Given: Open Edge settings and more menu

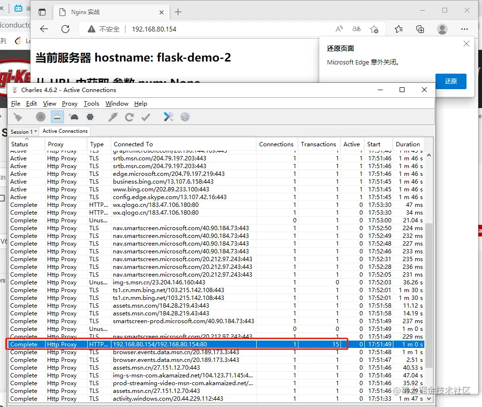Looking at the screenshot, I should pos(465,29).
